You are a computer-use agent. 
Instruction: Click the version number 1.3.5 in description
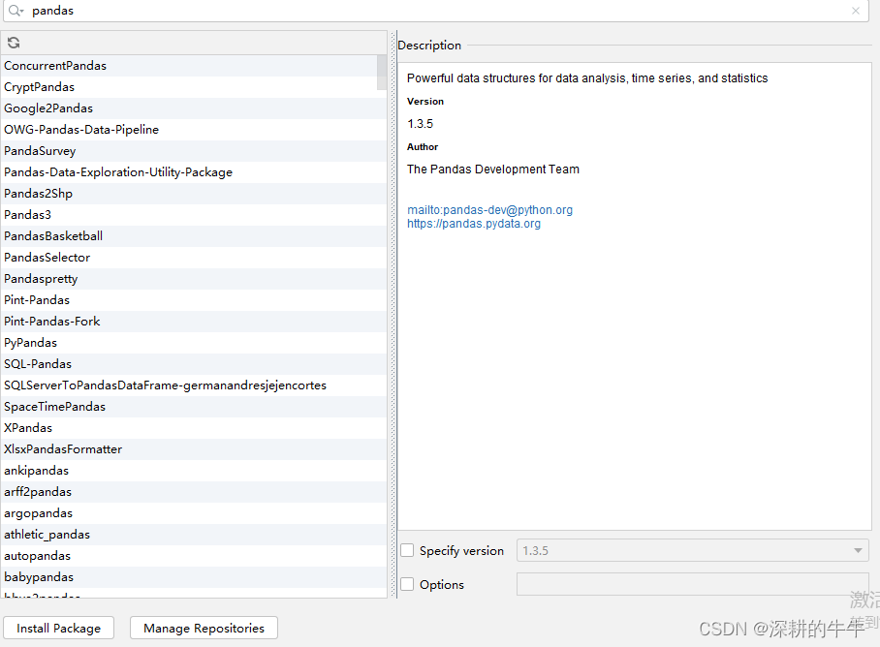(x=420, y=124)
